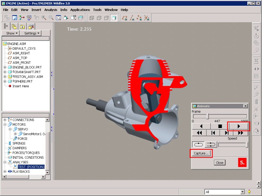Viewport: 262px width, 196px height.
Task: Open the Analysis menu
Action: pos(51,10)
